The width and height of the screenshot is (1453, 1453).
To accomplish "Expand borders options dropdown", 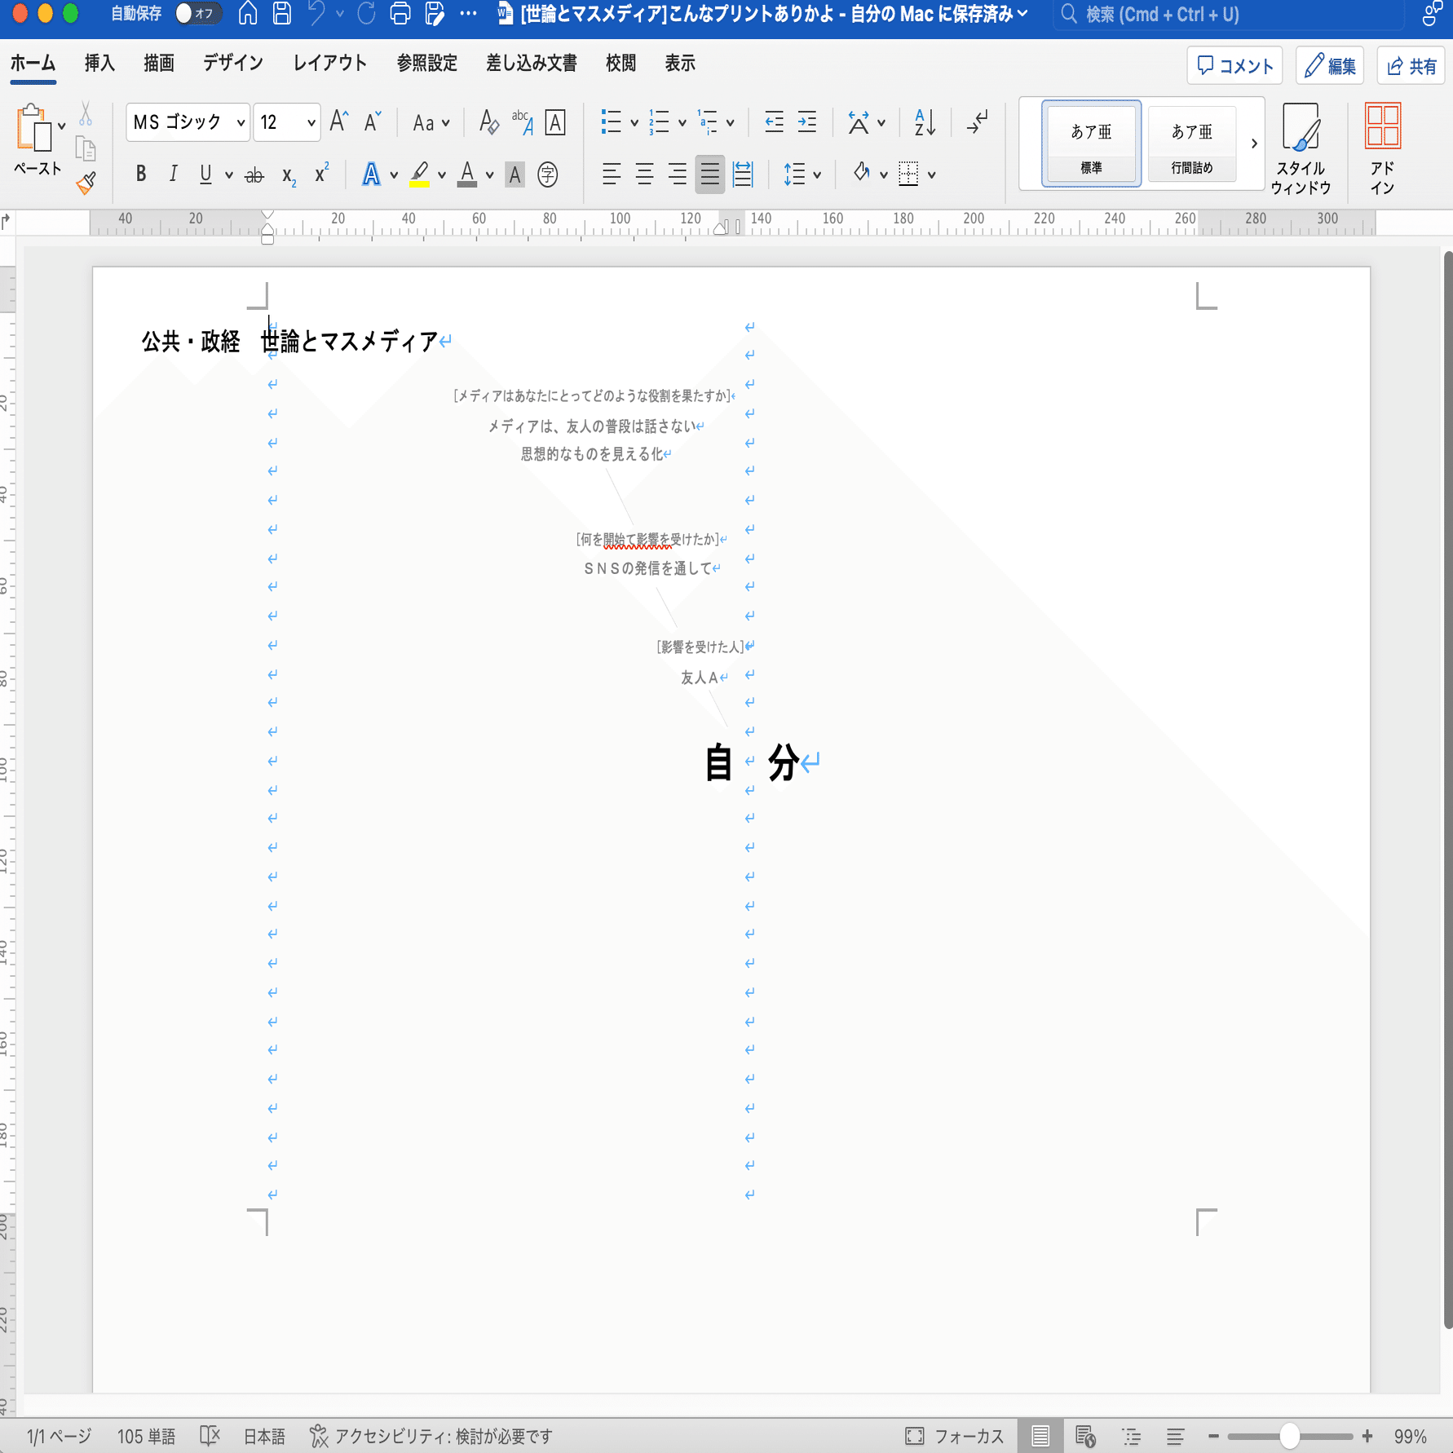I will (931, 174).
